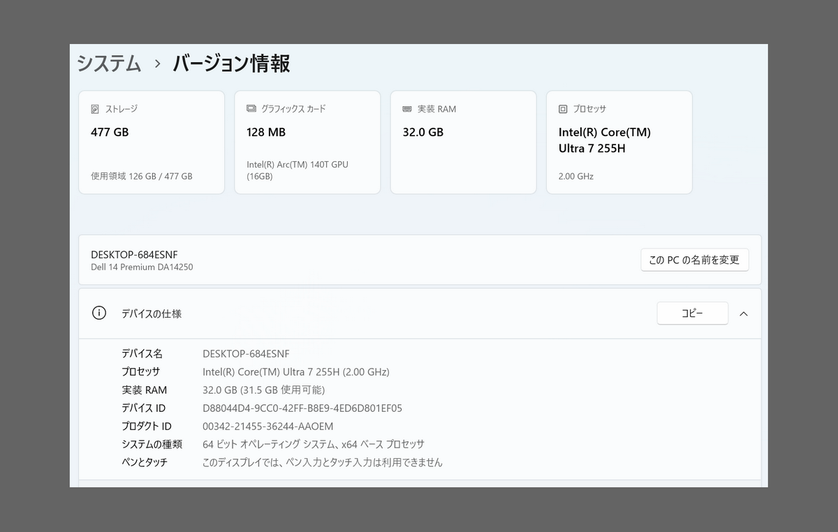Click the processor chip icon
The height and width of the screenshot is (532, 838).
[x=563, y=110]
